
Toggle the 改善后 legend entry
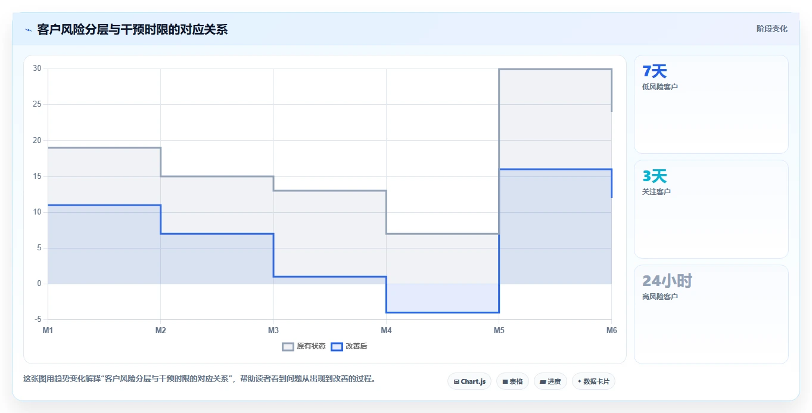point(349,346)
